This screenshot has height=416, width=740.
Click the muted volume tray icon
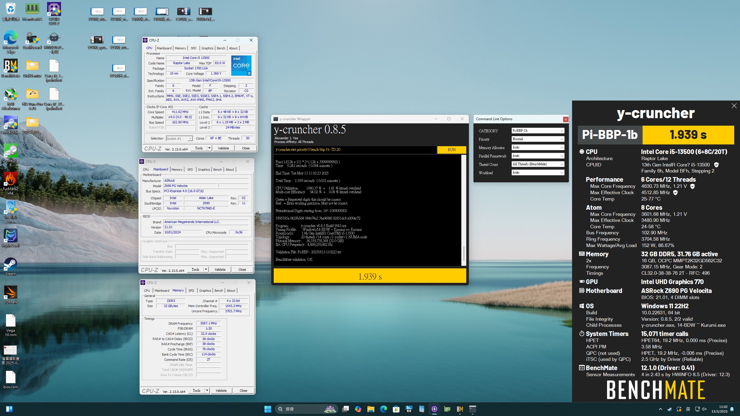[704, 409]
